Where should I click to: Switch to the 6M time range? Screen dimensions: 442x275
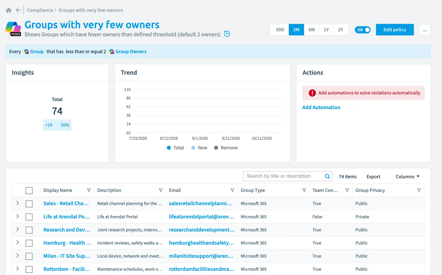[x=312, y=30]
